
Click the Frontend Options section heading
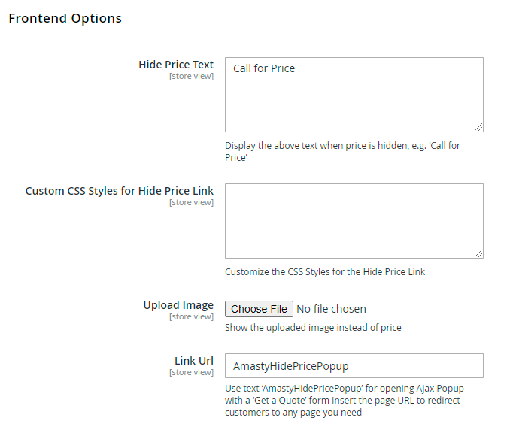pos(65,18)
